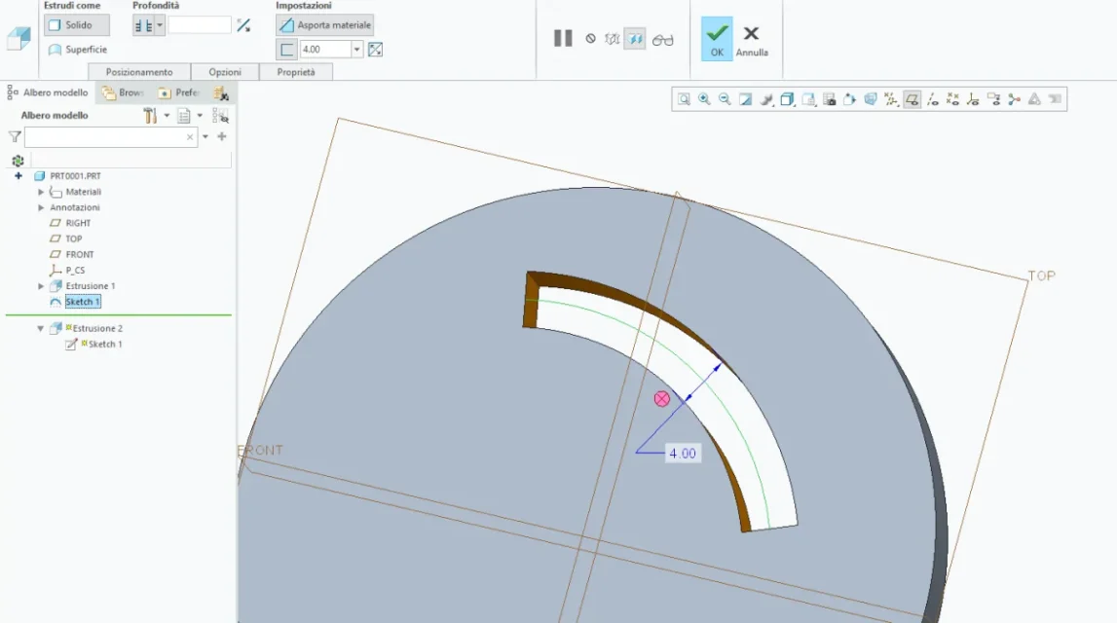Click the tree columns list icon
Image resolution: width=1117 pixels, height=623 pixels.
(x=184, y=115)
